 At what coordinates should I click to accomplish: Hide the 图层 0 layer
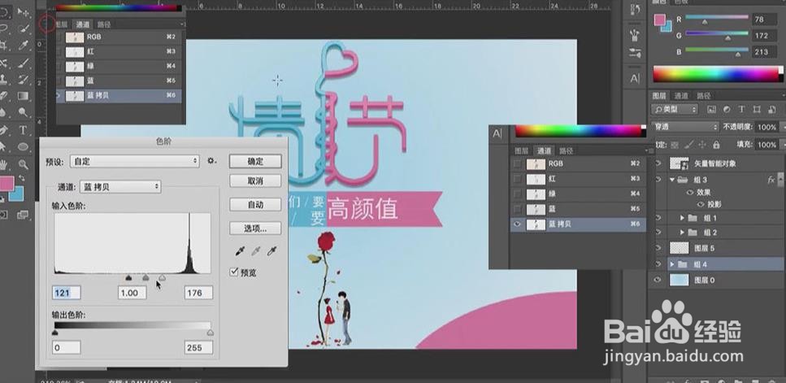[658, 281]
